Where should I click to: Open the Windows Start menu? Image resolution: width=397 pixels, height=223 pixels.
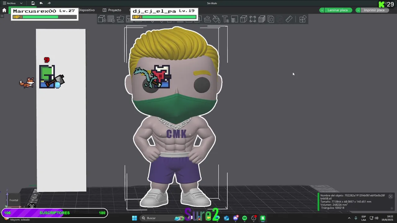[x=134, y=218]
